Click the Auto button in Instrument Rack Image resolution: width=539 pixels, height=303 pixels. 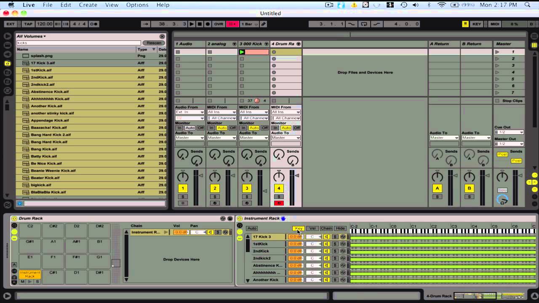[x=252, y=229]
